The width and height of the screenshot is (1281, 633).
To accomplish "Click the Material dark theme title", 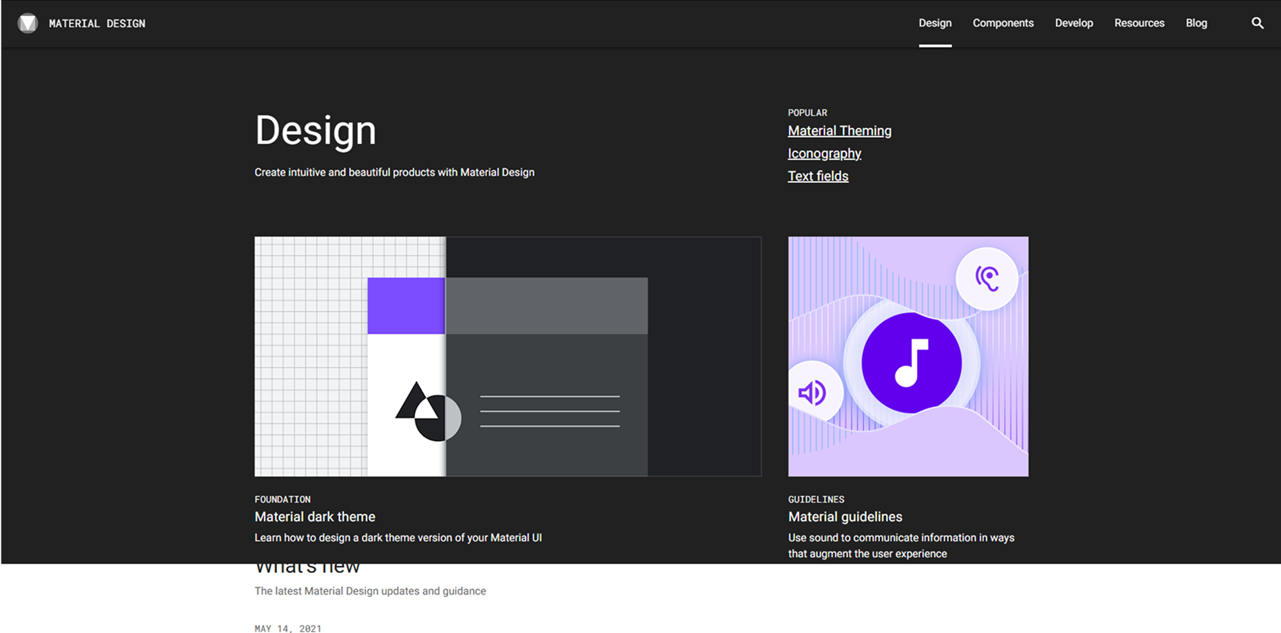I will [x=315, y=517].
